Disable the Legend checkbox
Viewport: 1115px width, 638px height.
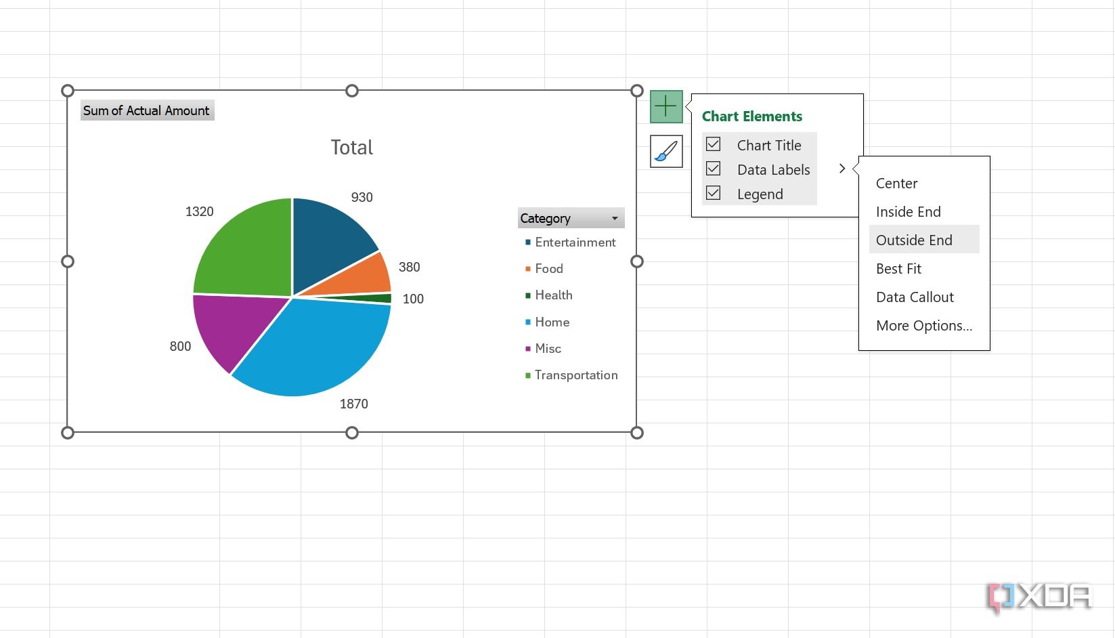[x=713, y=192]
